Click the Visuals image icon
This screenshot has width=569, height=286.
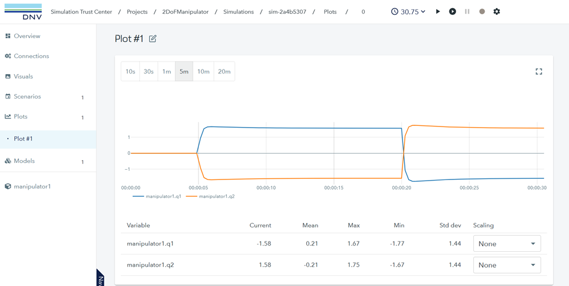7,76
